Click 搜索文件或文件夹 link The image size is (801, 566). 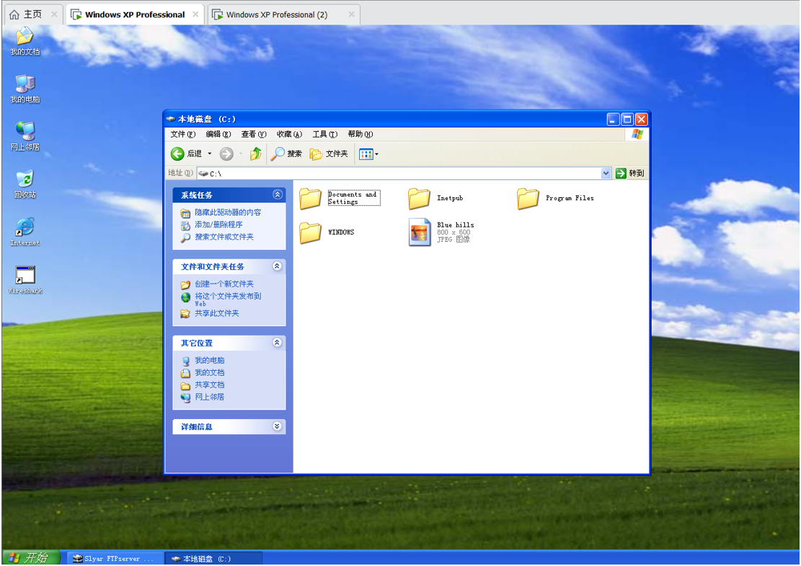click(x=224, y=237)
